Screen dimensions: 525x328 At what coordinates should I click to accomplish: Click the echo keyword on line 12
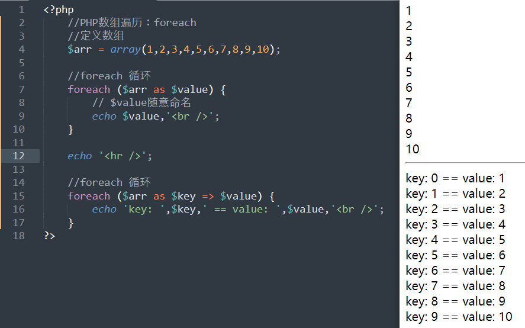[x=80, y=156]
